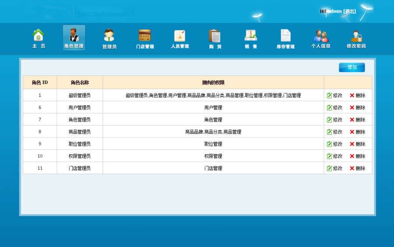Open the 管理员 administrator icon
This screenshot has height=247, width=394.
[x=109, y=36]
